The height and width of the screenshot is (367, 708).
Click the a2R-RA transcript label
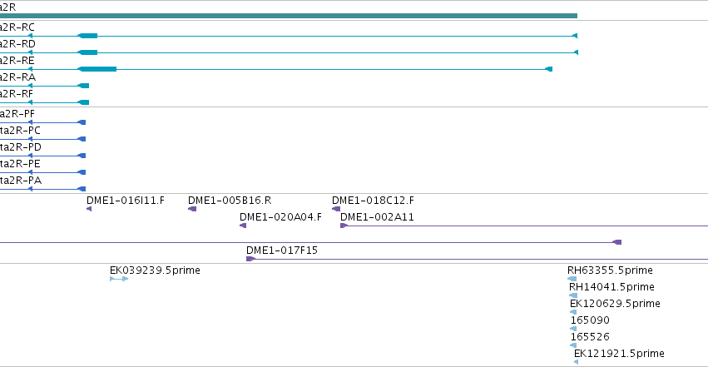pyautogui.click(x=17, y=77)
